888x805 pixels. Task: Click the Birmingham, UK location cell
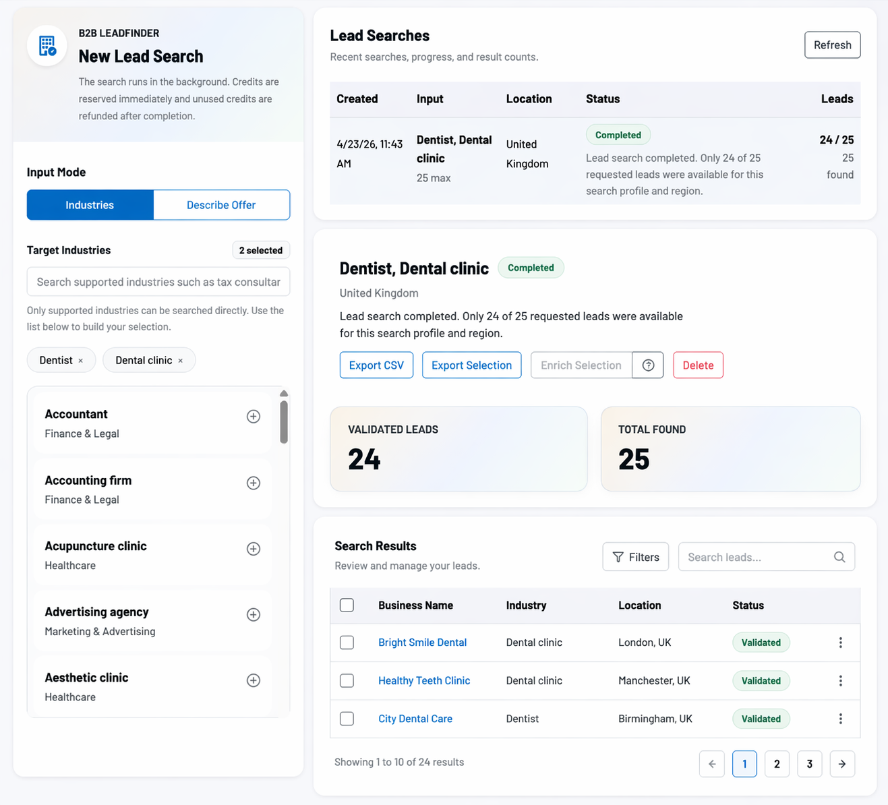pos(655,719)
